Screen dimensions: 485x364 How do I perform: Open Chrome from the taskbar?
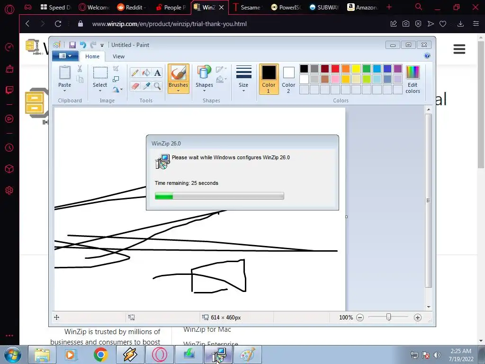pyautogui.click(x=100, y=355)
